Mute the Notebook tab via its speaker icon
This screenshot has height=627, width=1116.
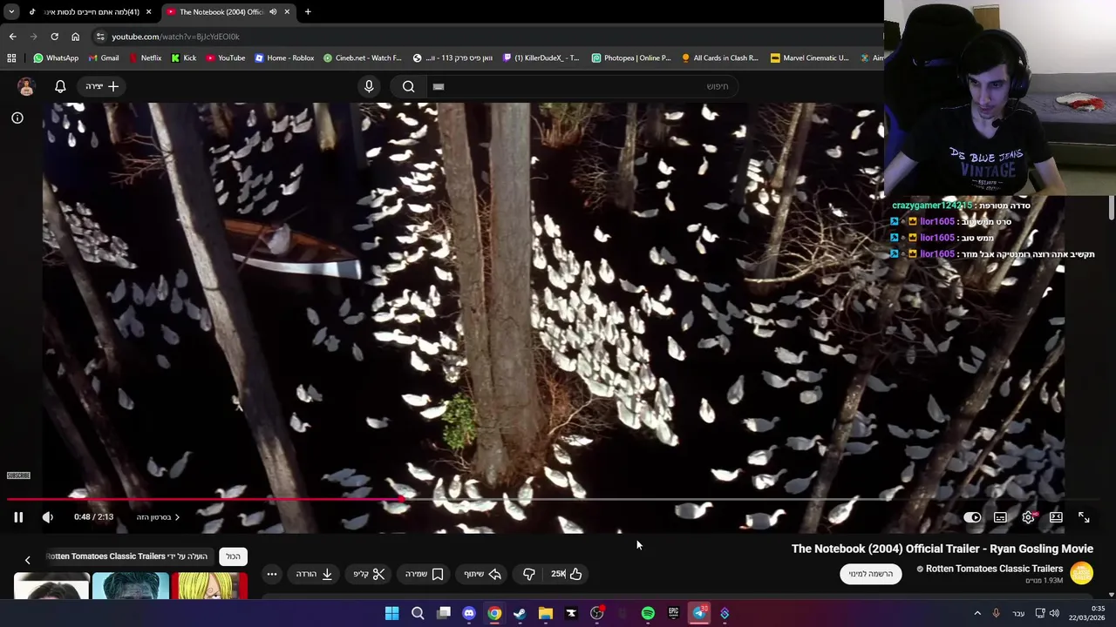point(273,12)
